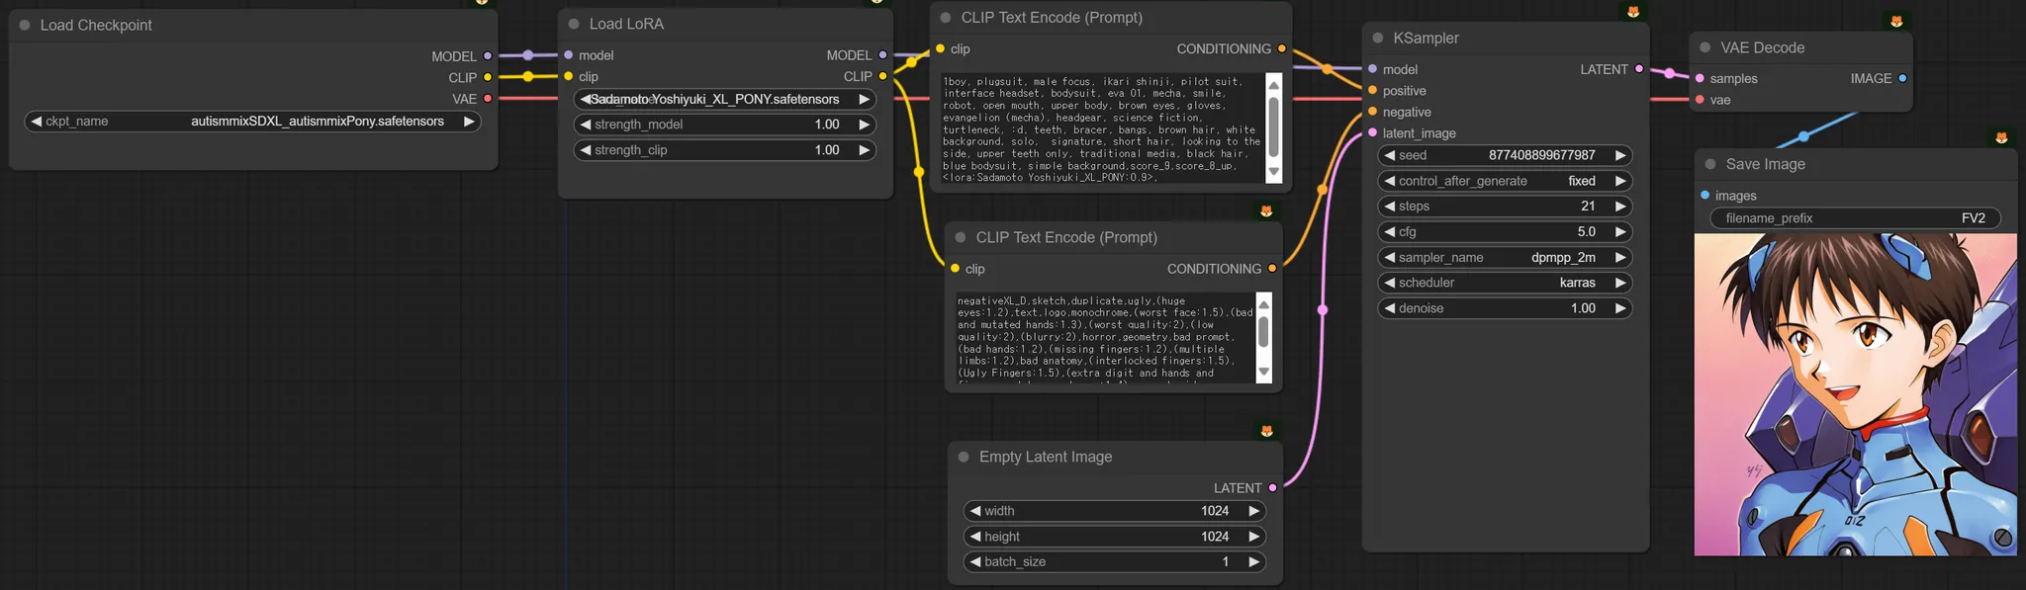
Task: Decrease height with its left arrow
Action: pos(974,537)
